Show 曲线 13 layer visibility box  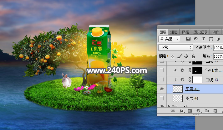pos(162,79)
